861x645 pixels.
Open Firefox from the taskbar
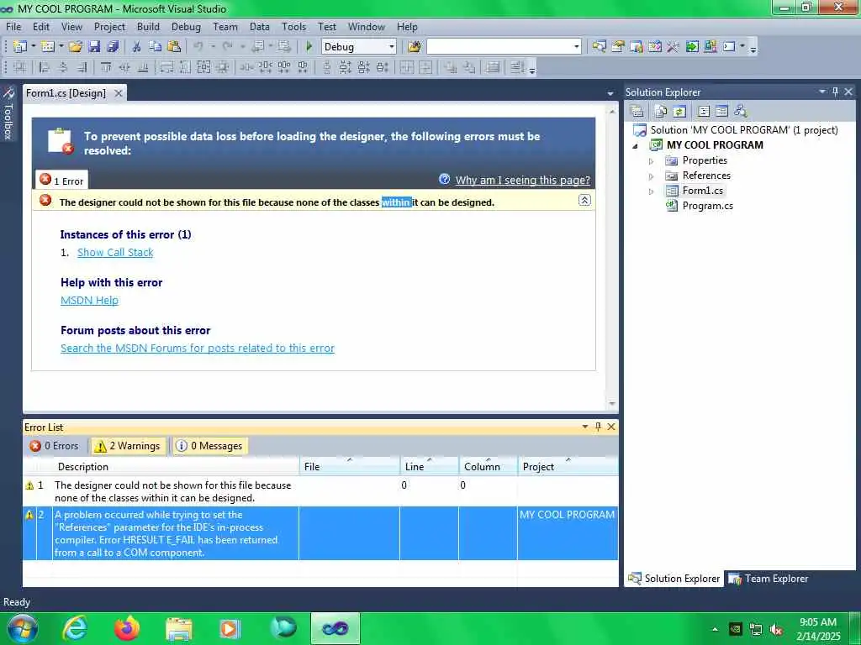click(127, 628)
